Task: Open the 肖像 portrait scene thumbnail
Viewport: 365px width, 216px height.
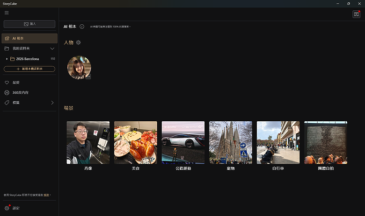Action: tap(88, 142)
